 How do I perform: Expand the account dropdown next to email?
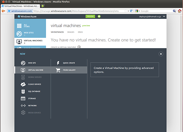164,16
